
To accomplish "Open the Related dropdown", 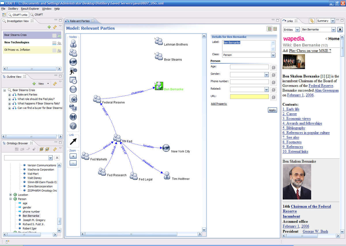I will click(266, 90).
